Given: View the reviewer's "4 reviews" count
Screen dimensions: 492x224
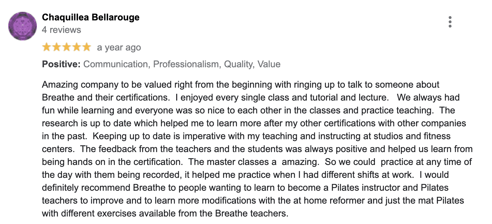Looking at the screenshot, I should [x=61, y=30].
